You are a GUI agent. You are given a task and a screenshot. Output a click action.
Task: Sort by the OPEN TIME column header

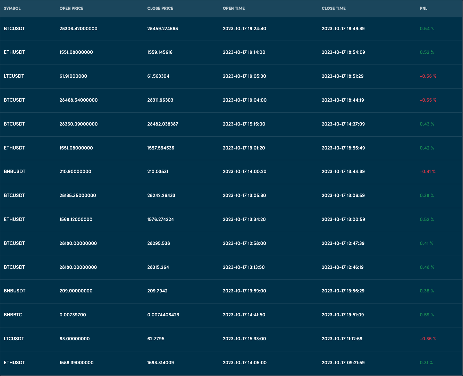coord(234,8)
